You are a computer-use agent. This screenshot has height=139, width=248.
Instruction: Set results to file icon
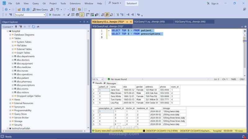(112, 15)
